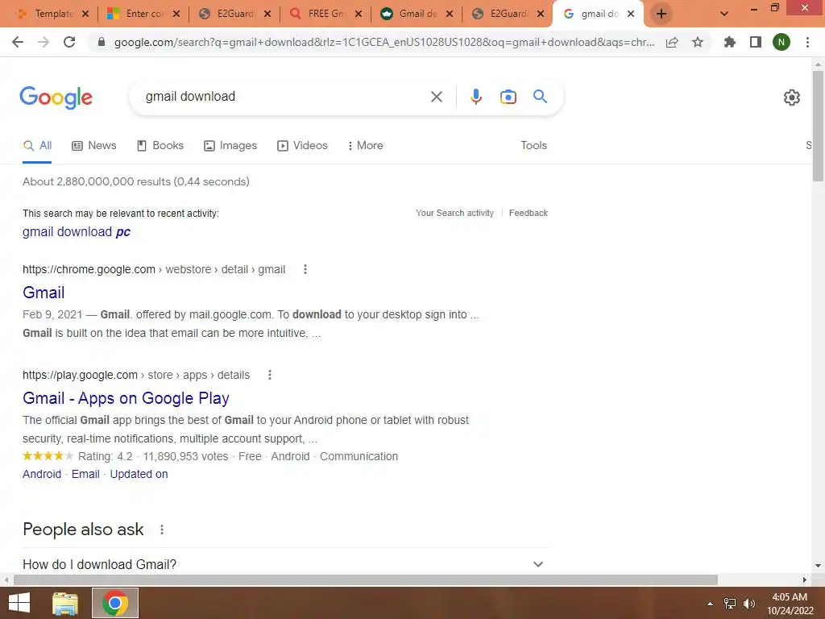Select the News results tab

tap(94, 146)
